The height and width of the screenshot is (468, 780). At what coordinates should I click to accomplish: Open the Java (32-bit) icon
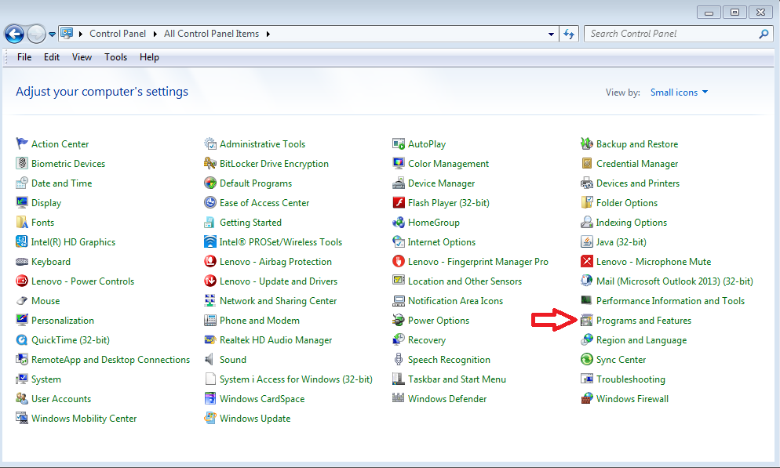tap(587, 242)
